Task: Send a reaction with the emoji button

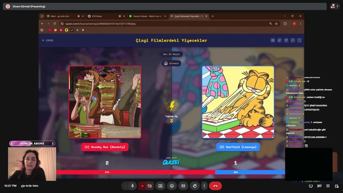Action: click(x=172, y=186)
